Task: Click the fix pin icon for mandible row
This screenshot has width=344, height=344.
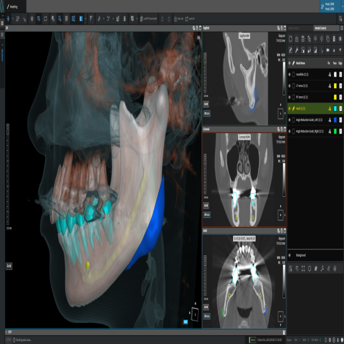Action: pos(329,75)
